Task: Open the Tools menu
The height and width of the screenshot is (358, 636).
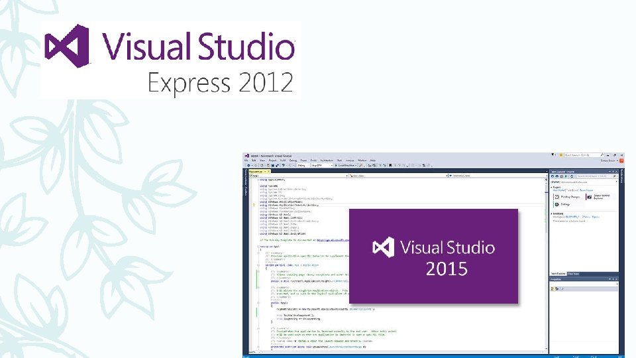Action: coord(313,160)
